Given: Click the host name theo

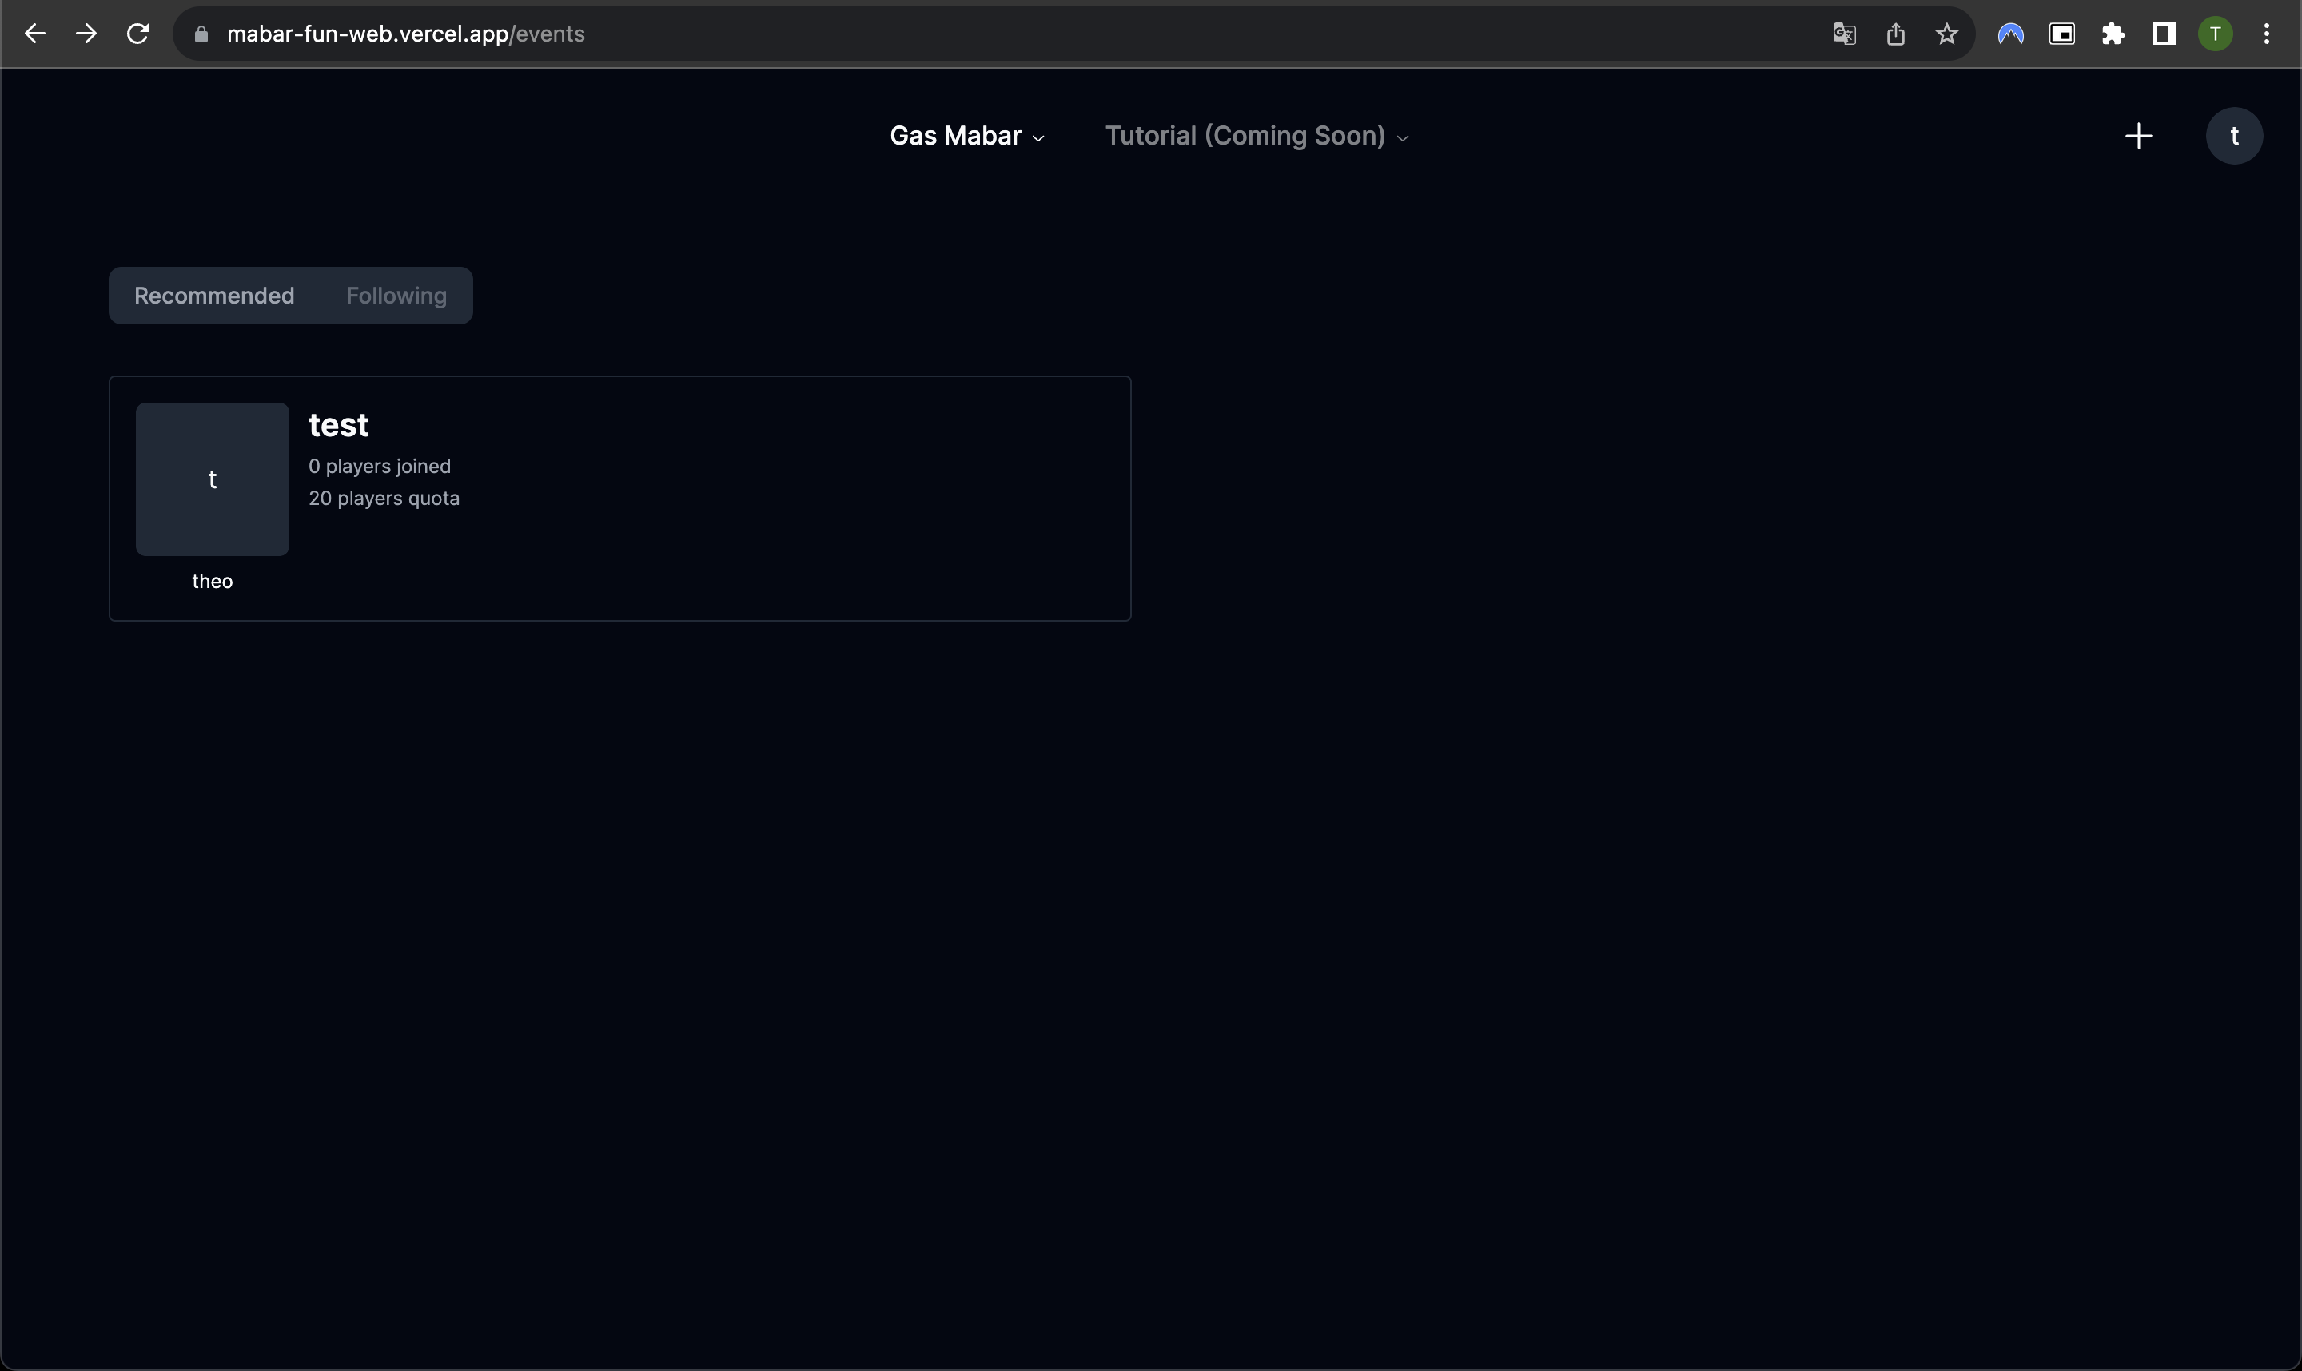Looking at the screenshot, I should 212,581.
